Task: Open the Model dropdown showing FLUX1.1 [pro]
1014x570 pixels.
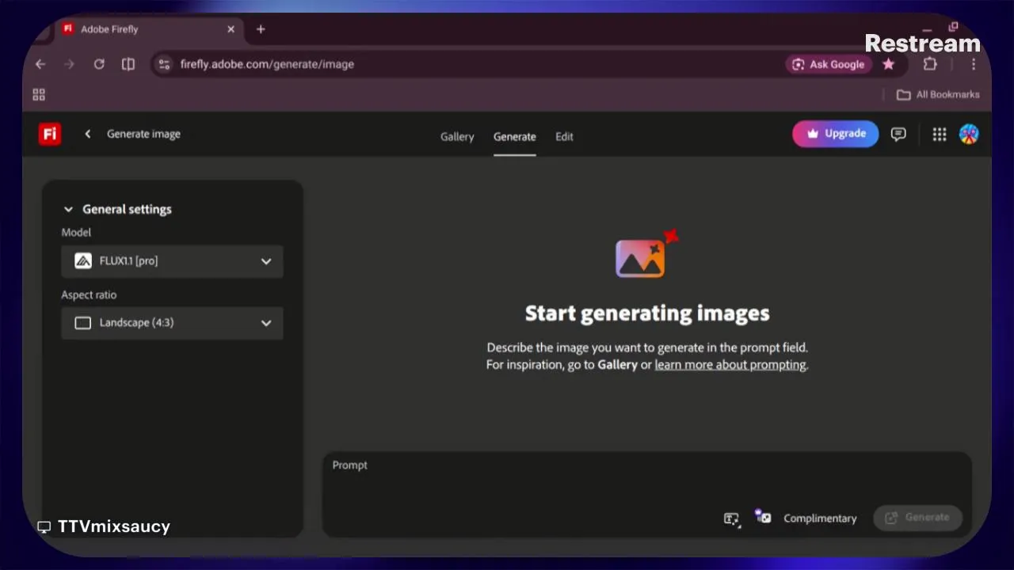Action: (172, 261)
